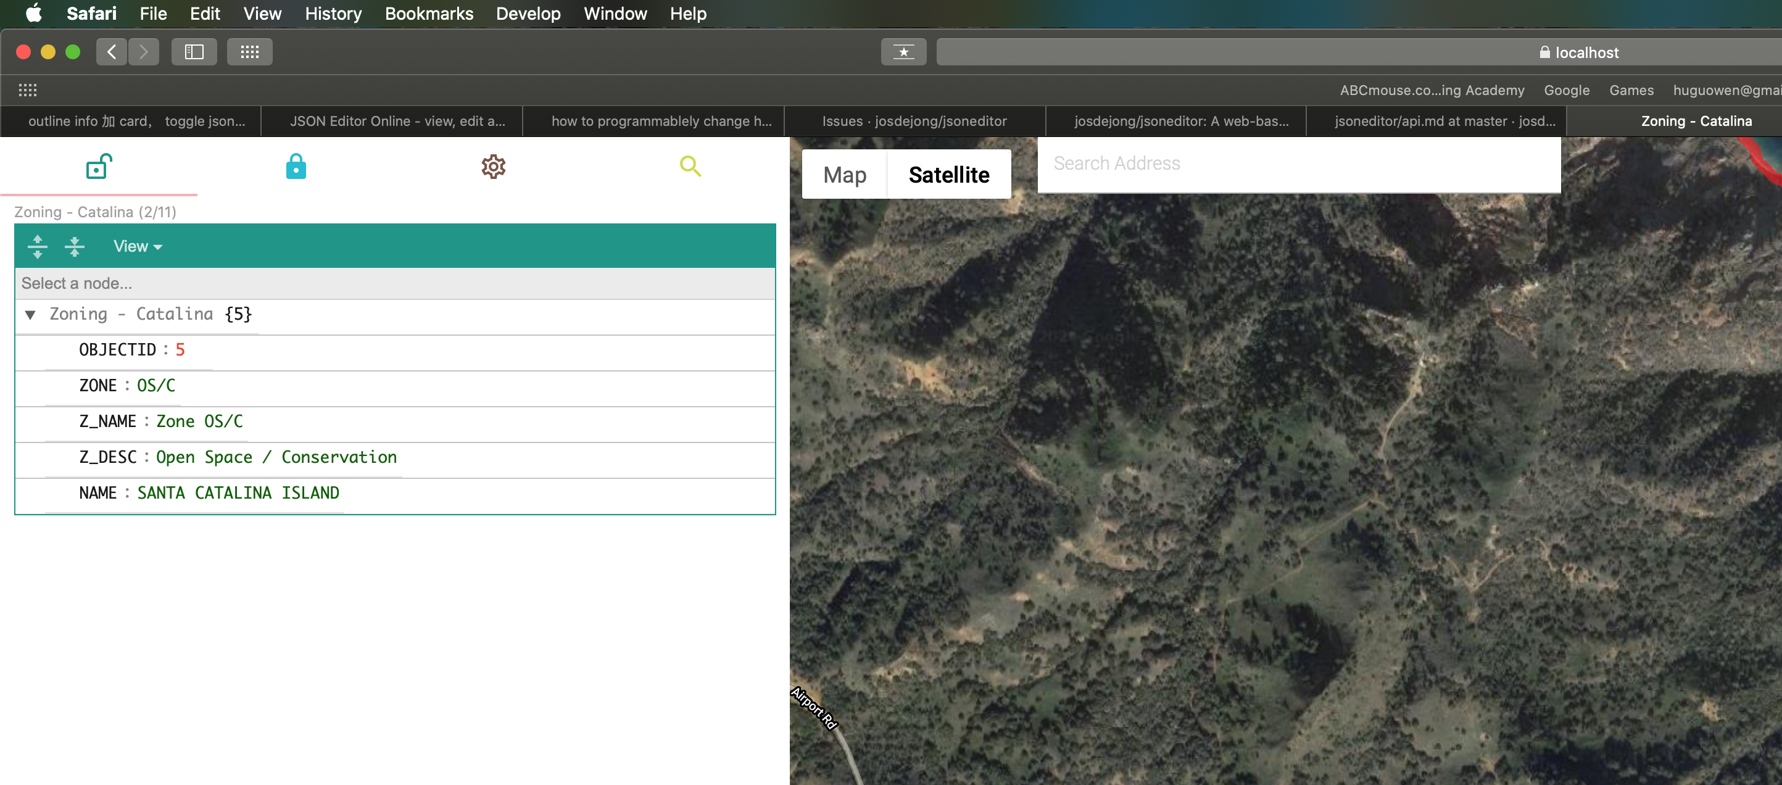Open the View mode dropdown
The image size is (1782, 785).
[x=138, y=246]
